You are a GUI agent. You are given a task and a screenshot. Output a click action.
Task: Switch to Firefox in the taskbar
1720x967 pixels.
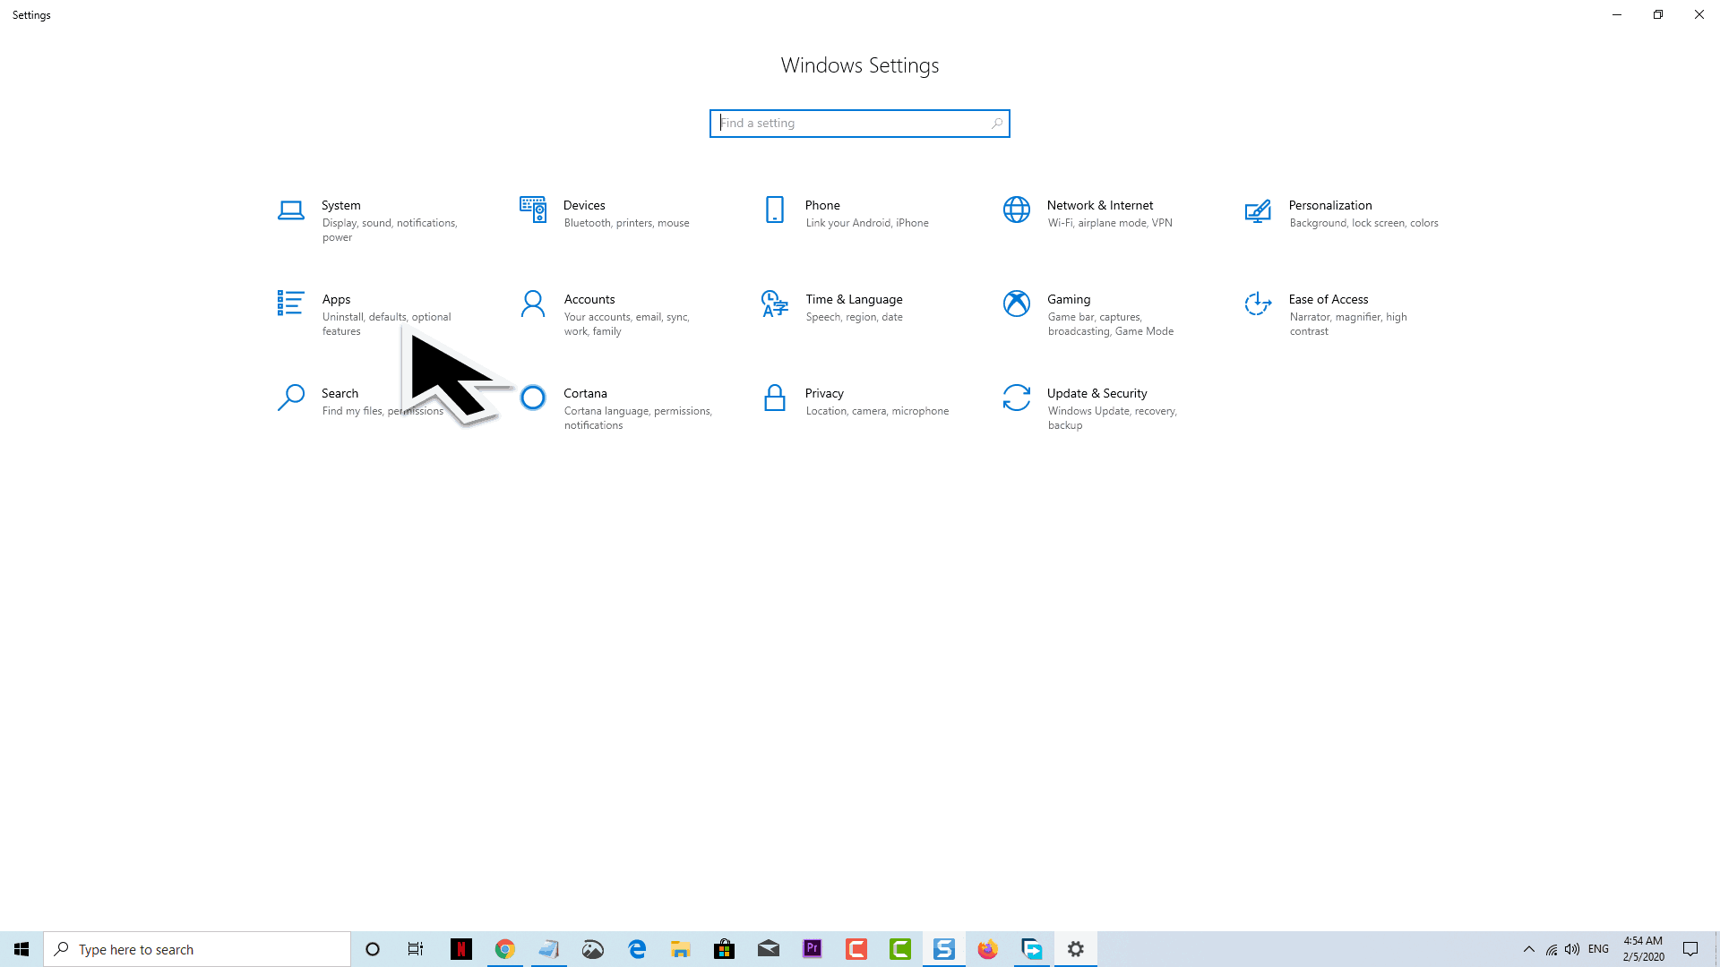point(988,949)
